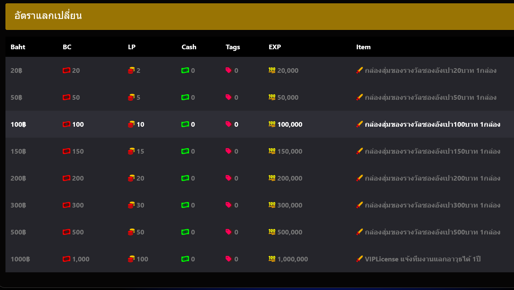Image resolution: width=514 pixels, height=290 pixels.
Task: Click the pink Tags icon in 150฿ row
Action: (x=229, y=152)
